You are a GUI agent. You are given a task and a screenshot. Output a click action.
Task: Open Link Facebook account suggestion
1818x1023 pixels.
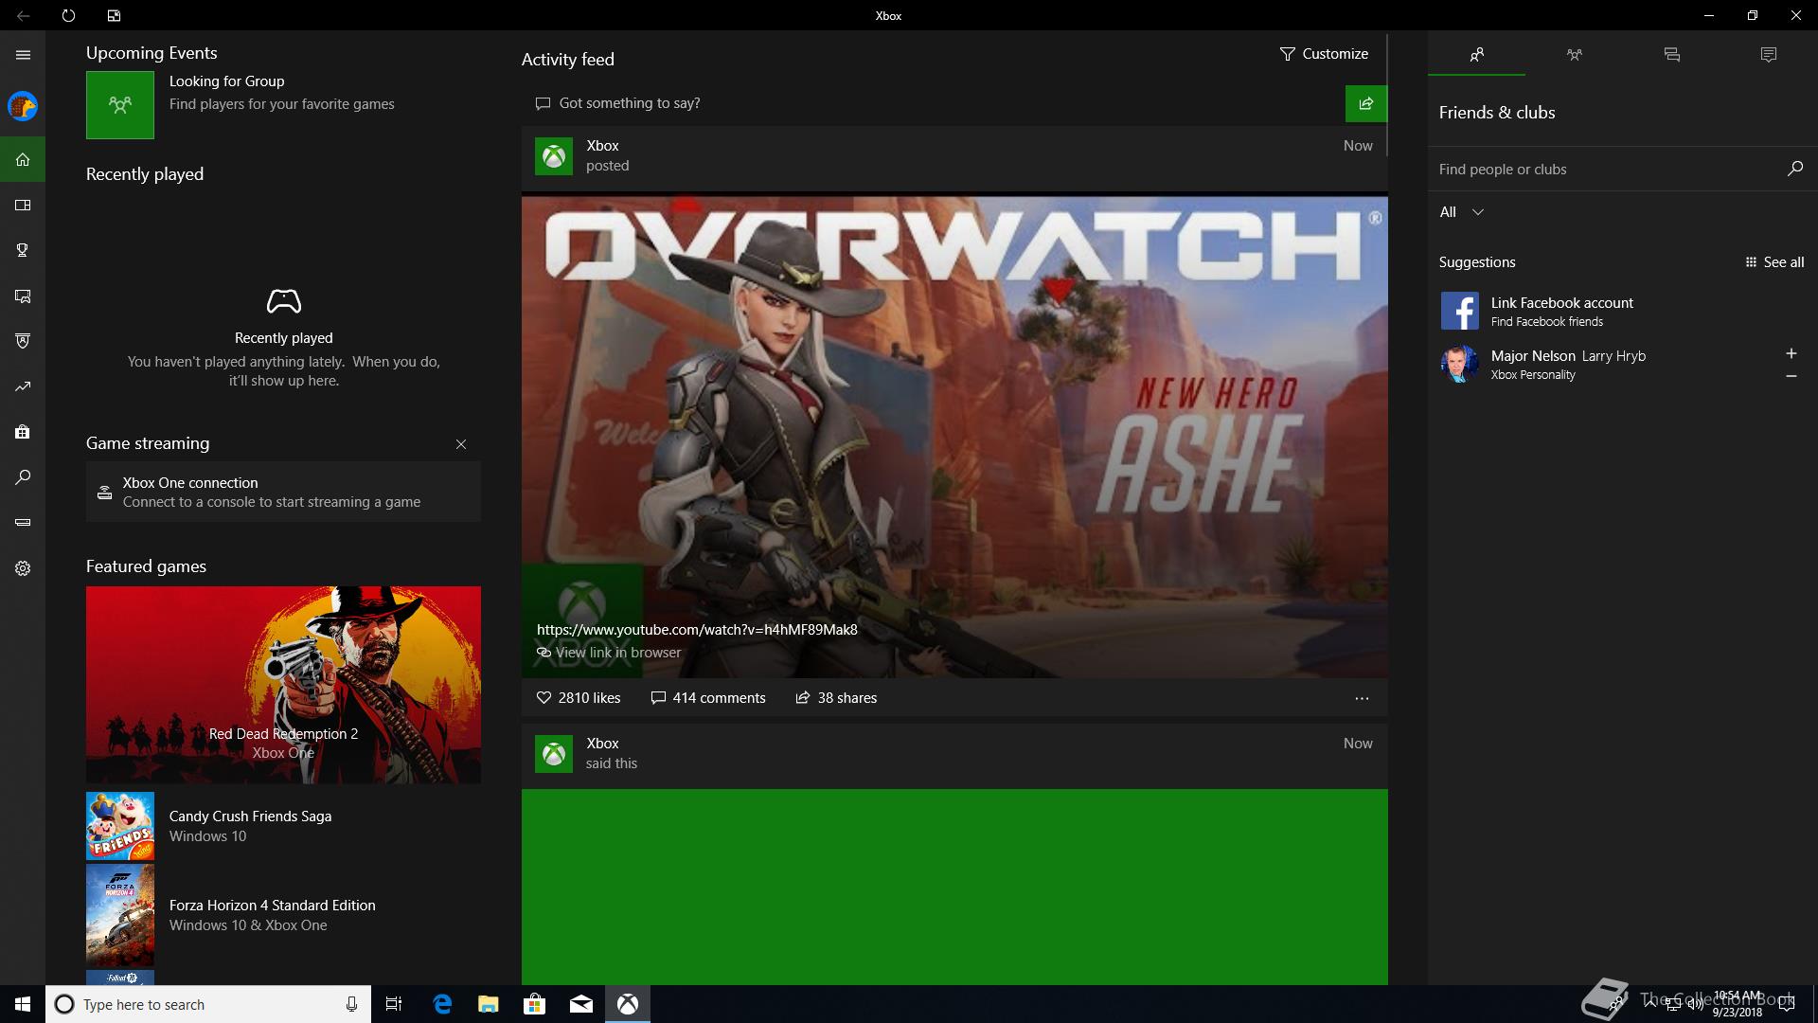coord(1622,311)
